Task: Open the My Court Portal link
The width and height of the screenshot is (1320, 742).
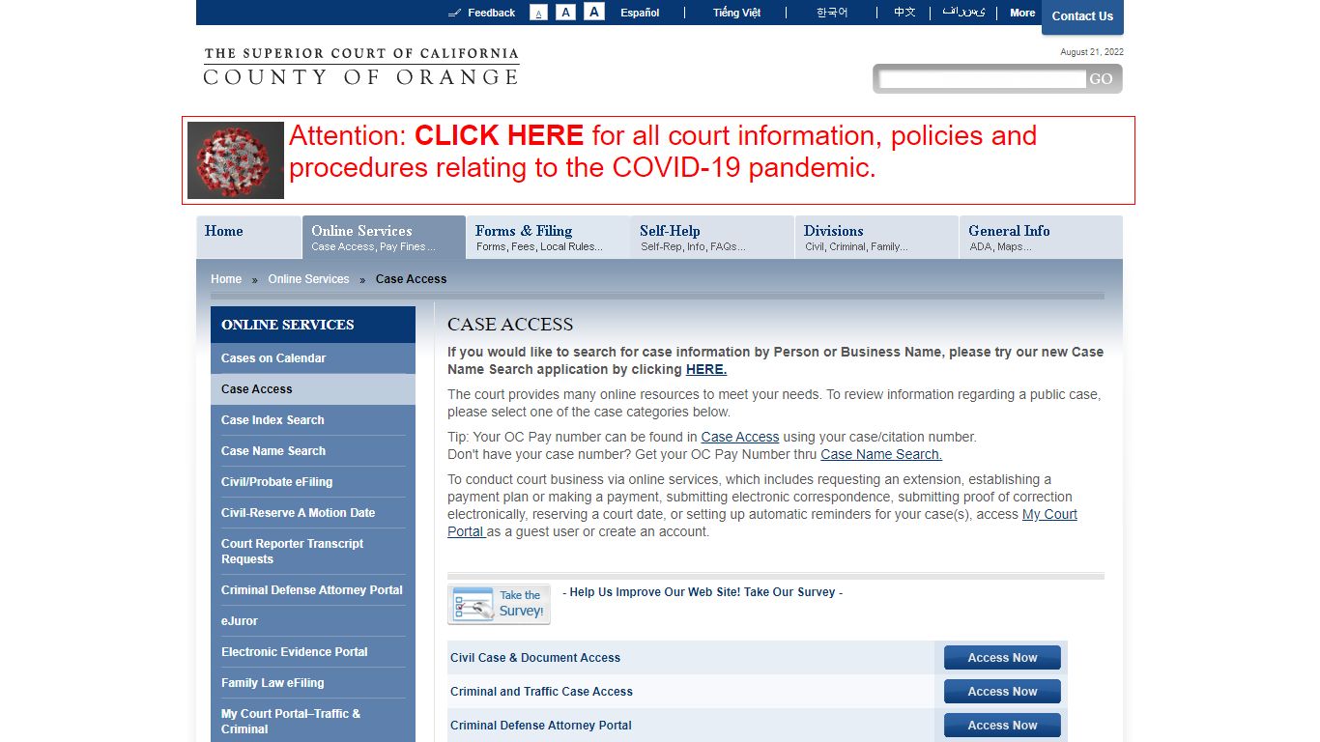Action: tap(1049, 514)
